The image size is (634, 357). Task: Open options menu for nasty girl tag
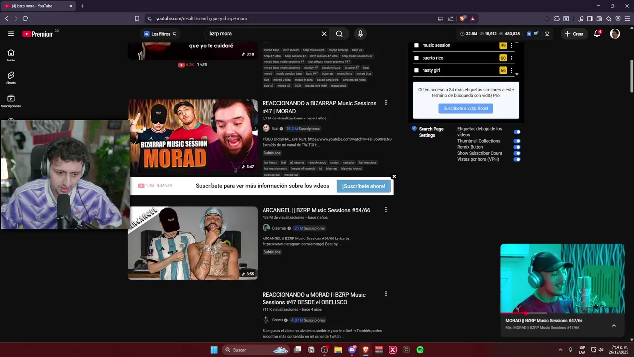pyautogui.click(x=511, y=70)
